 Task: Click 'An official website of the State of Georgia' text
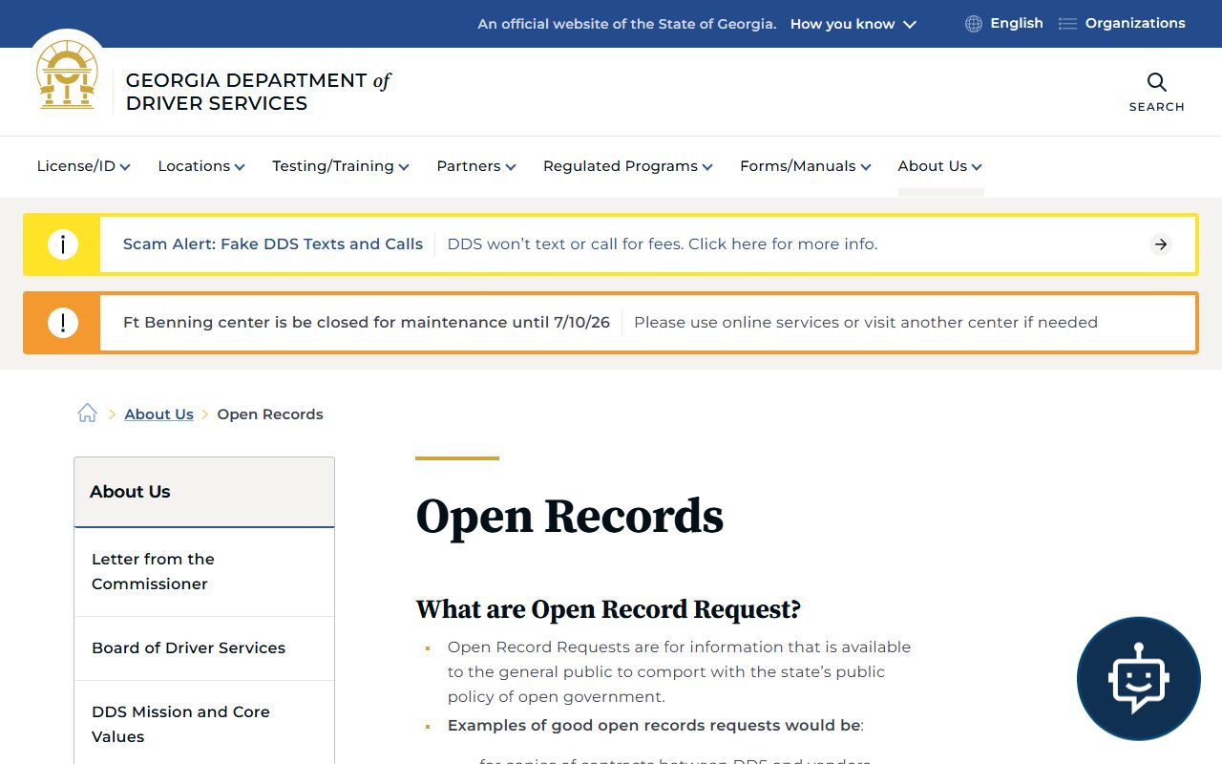pos(627,24)
